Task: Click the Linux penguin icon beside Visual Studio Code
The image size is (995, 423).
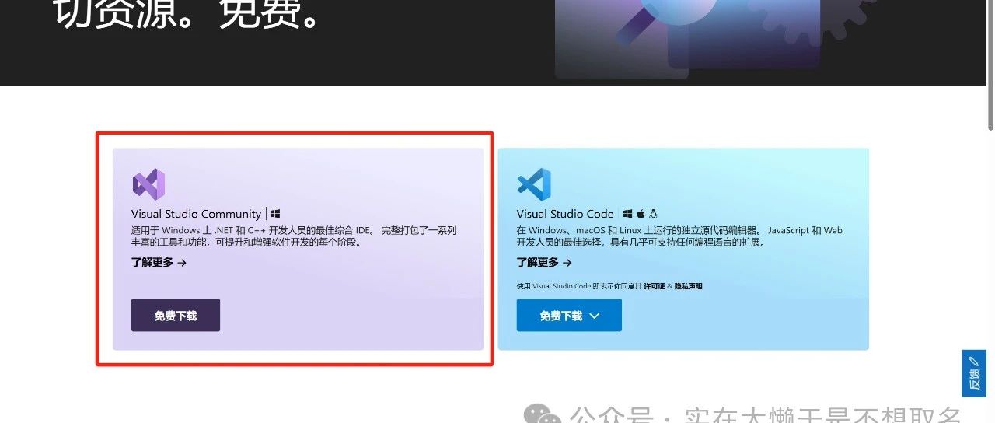Action: coord(654,214)
